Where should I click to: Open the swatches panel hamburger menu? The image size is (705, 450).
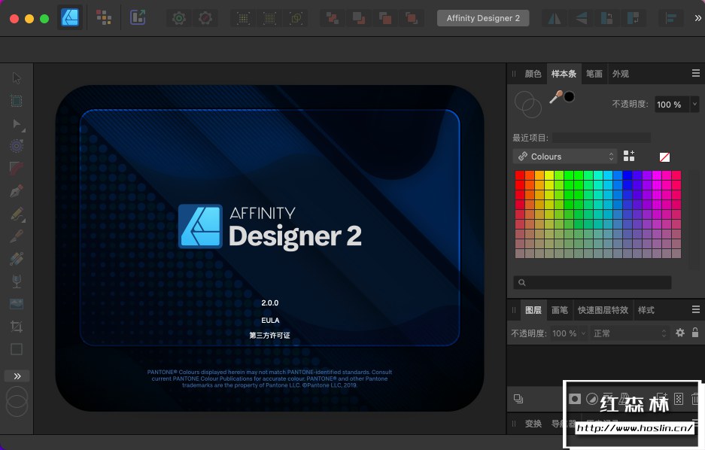pos(695,73)
